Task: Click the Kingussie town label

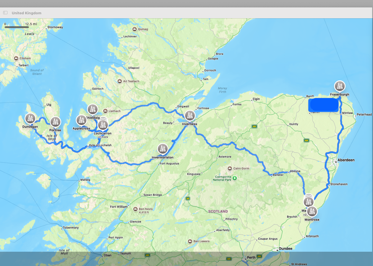Action: point(194,174)
